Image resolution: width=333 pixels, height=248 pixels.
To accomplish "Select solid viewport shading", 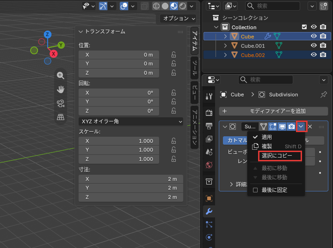I will [x=165, y=6].
